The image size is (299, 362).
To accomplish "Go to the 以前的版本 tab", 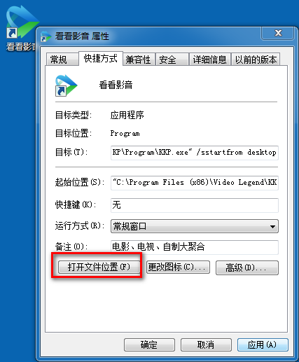I will click(256, 60).
